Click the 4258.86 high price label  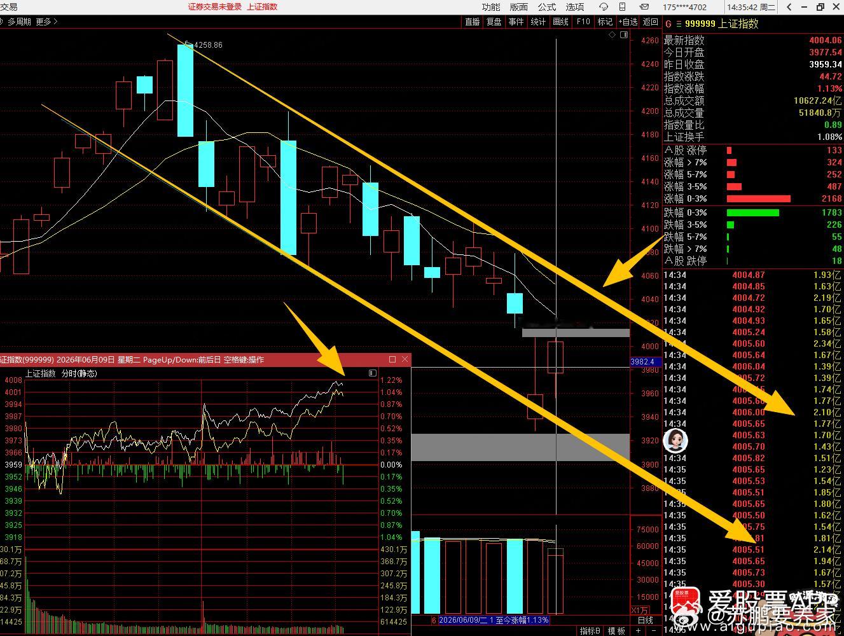click(208, 45)
